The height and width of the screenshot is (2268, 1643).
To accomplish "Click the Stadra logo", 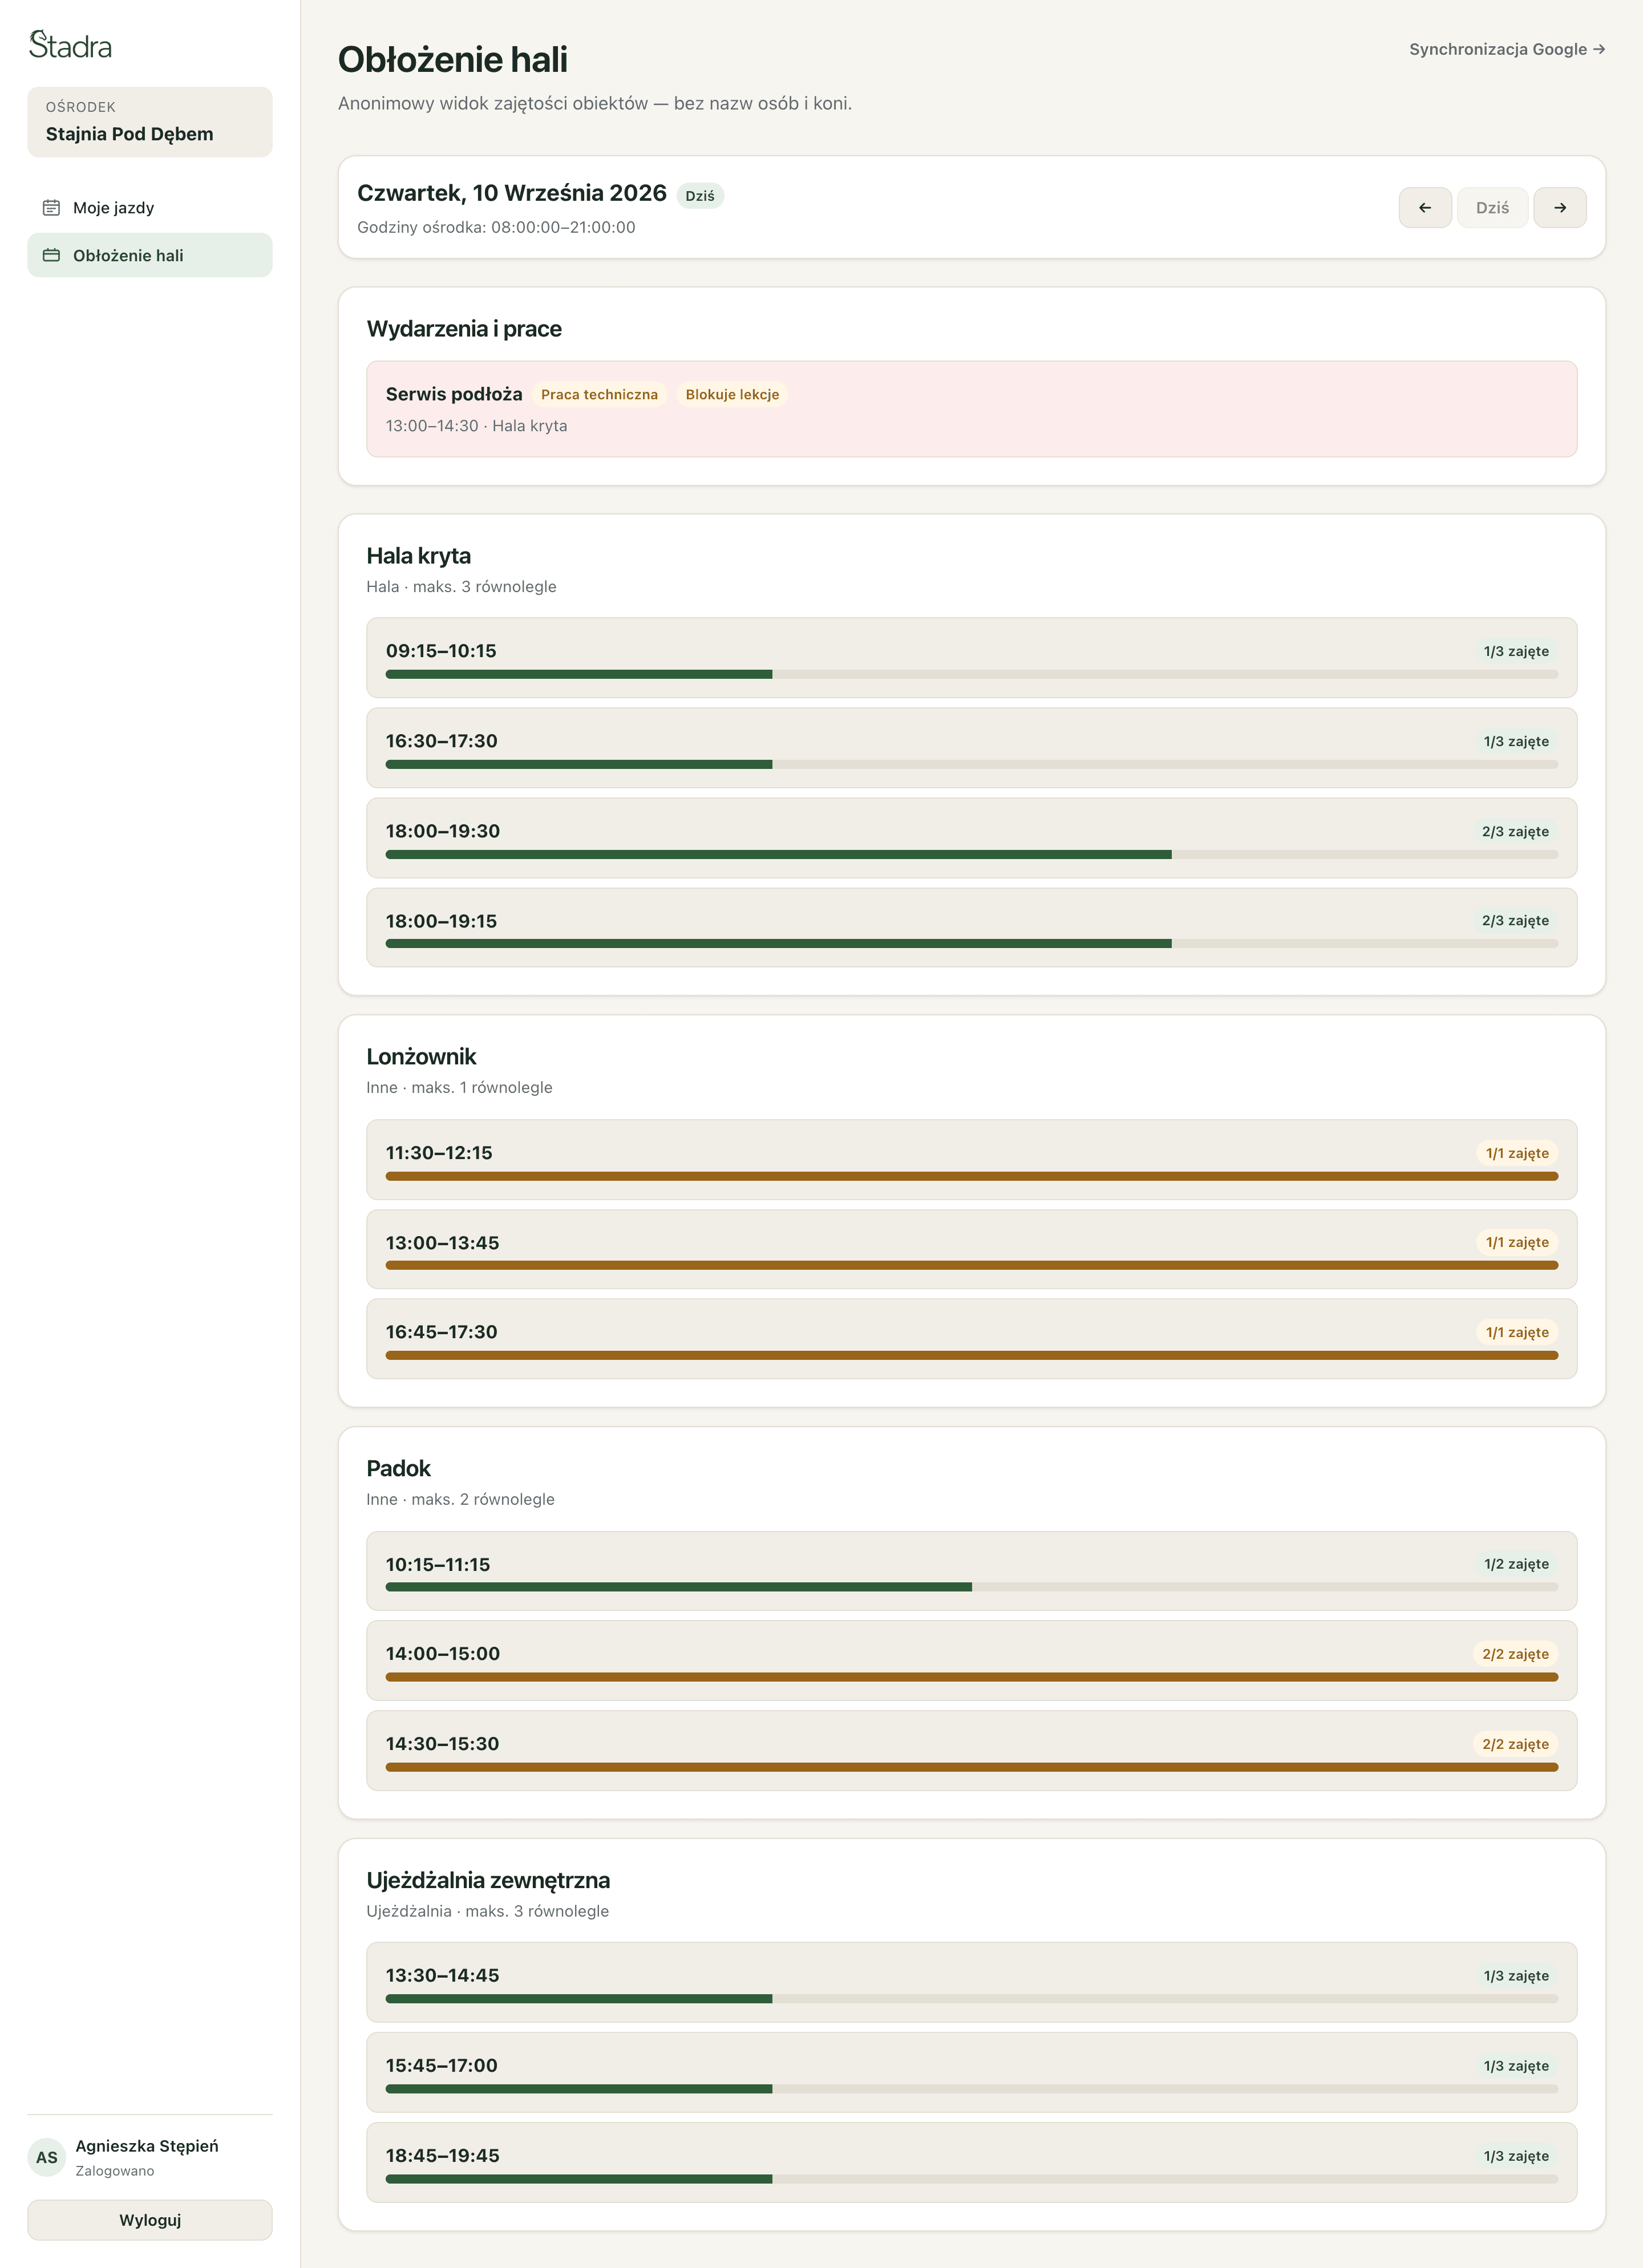I will tap(70, 45).
